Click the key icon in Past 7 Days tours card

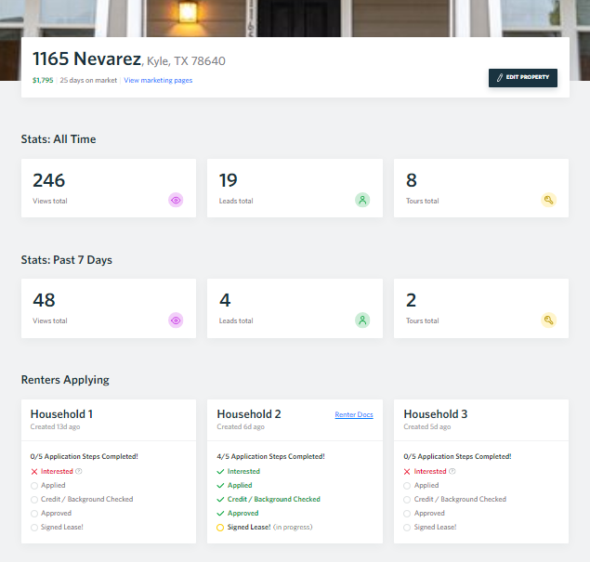pyautogui.click(x=548, y=320)
